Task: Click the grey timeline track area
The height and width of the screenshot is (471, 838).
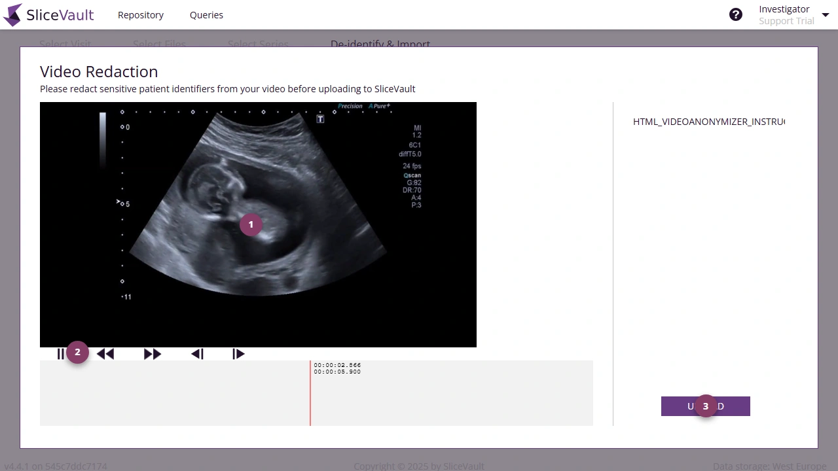Action: point(316,393)
